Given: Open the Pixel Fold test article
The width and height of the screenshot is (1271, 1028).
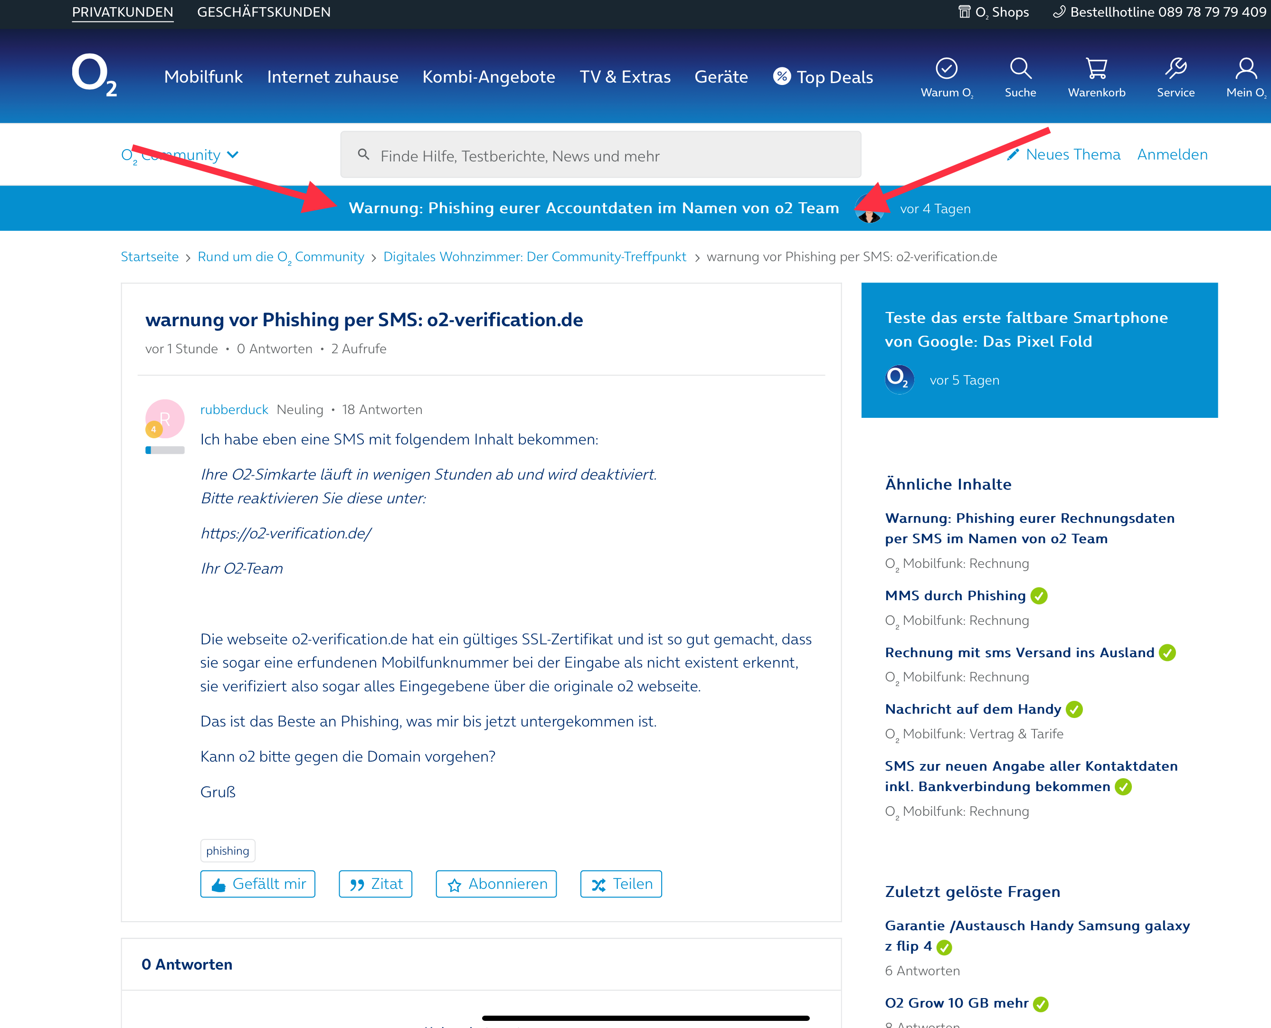Looking at the screenshot, I should pyautogui.click(x=1026, y=329).
